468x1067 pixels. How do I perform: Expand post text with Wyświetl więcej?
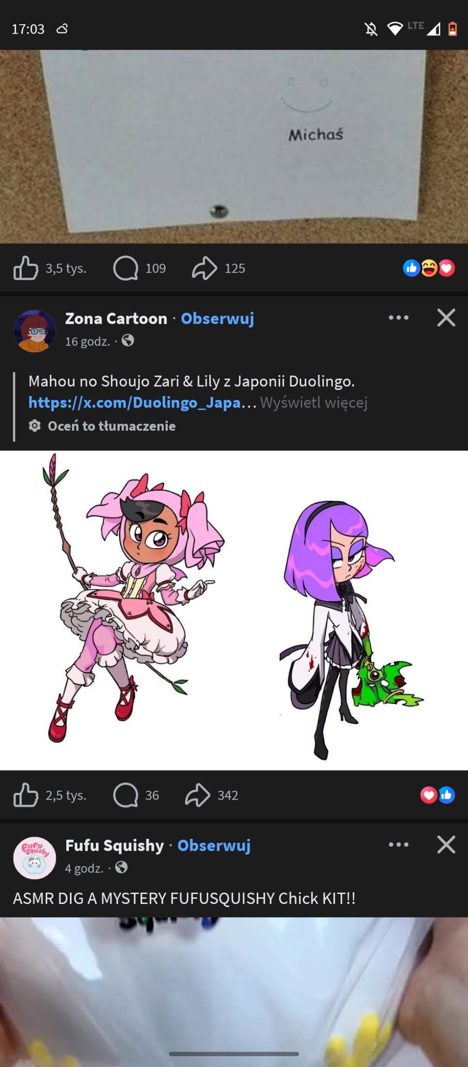tap(314, 403)
